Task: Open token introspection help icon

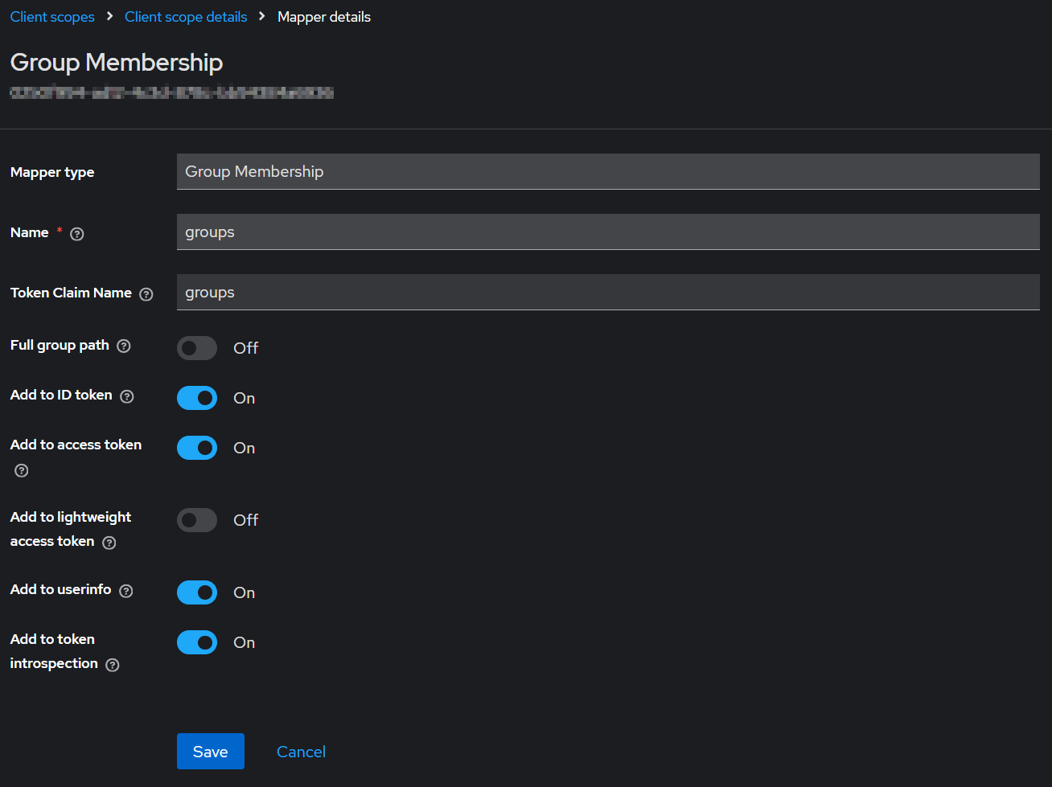Action: point(113,665)
